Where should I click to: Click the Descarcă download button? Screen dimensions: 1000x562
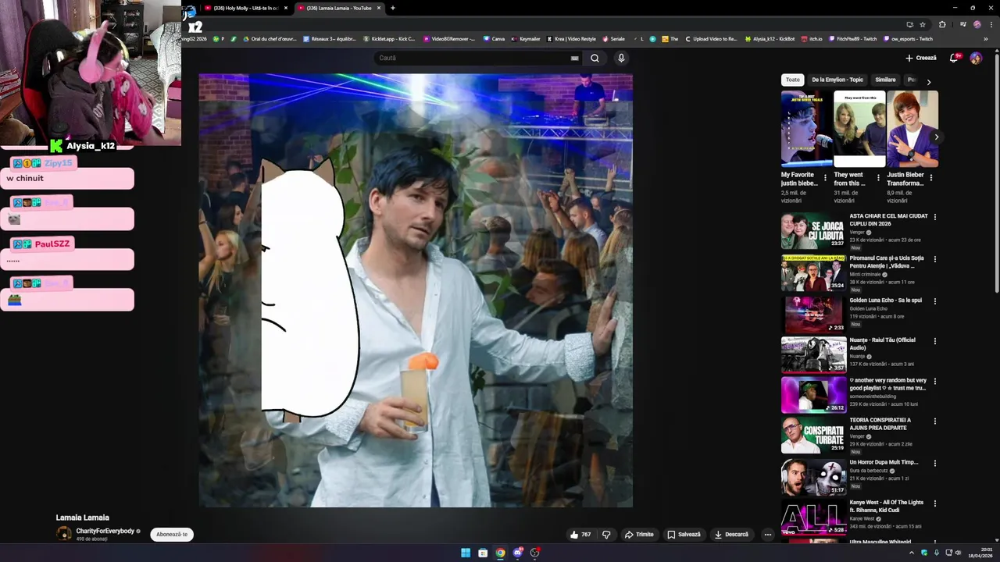731,535
